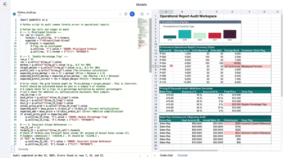Image resolution: width=283 pixels, height=158 pixels.
Task: Click the 'Formula Errors Found by Type' chart title
Action: point(179,27)
